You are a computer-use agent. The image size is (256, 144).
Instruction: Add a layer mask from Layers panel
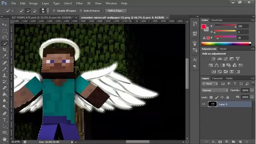coord(220,142)
